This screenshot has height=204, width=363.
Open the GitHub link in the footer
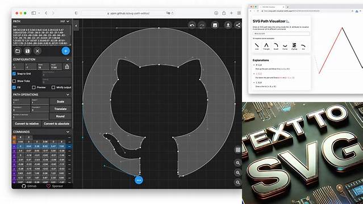point(29,186)
